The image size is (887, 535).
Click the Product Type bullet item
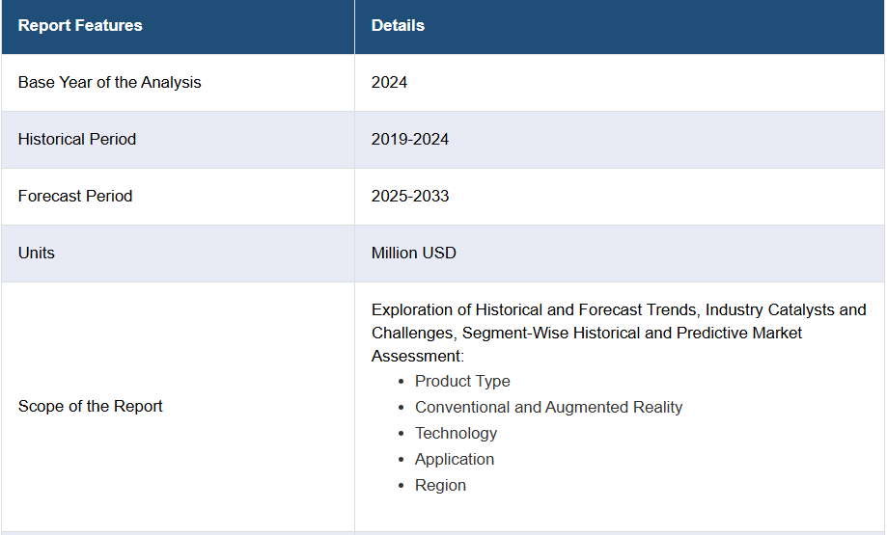462,382
